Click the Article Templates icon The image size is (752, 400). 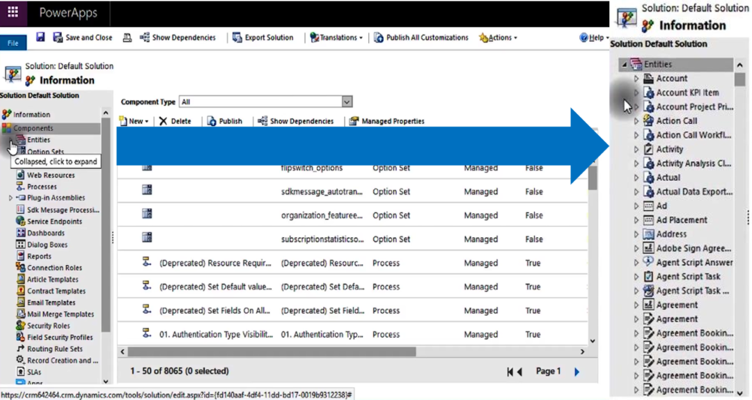[20, 279]
